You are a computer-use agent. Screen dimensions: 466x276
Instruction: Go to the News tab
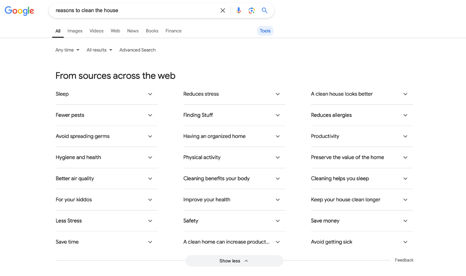133,31
